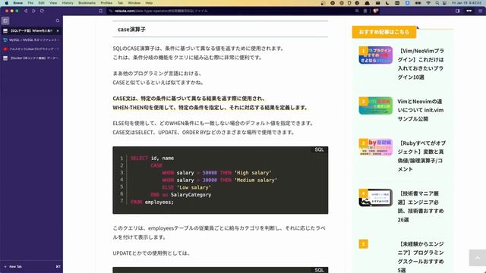Click the Ruby basics article thumbnail
Screen dimensions: 486x273
(x=376, y=147)
